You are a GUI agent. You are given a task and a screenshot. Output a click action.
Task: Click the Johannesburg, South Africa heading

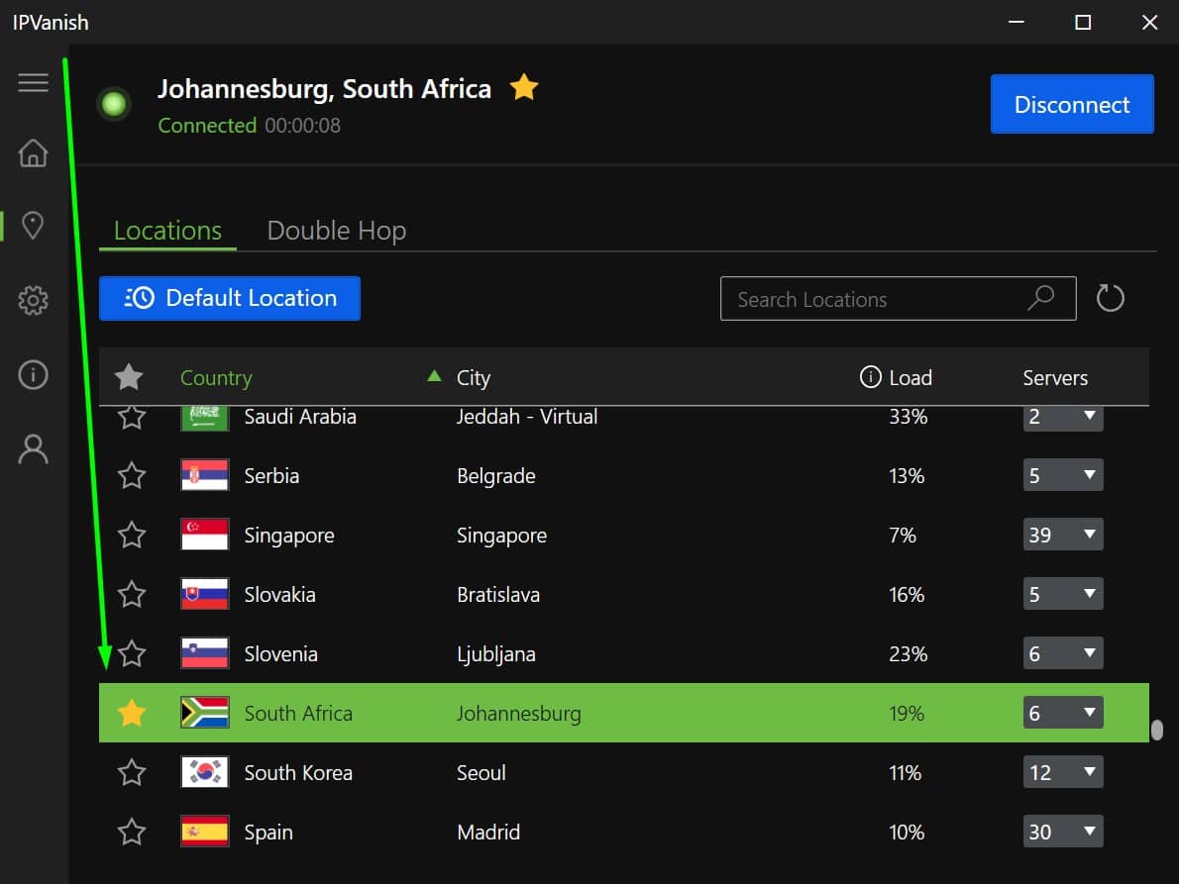(x=324, y=89)
